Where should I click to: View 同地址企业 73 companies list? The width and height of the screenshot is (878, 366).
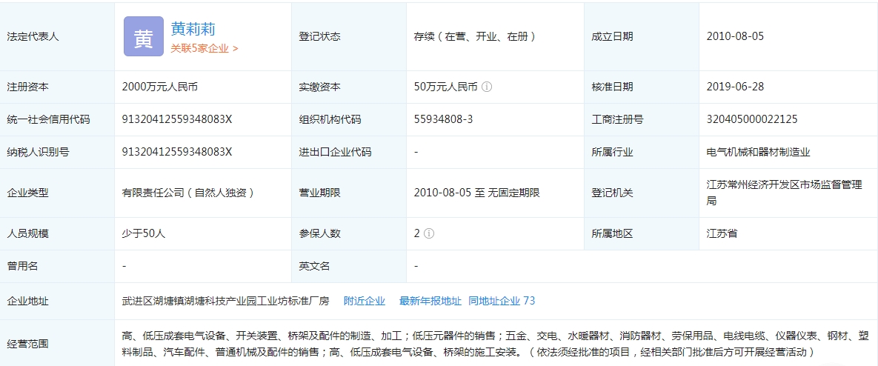[x=501, y=301]
